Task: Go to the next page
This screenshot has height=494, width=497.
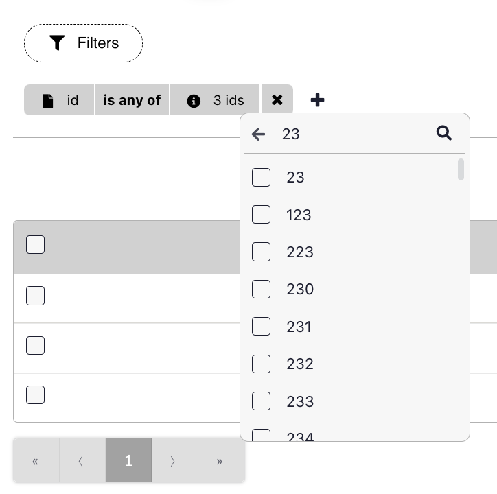Action: tap(174, 461)
